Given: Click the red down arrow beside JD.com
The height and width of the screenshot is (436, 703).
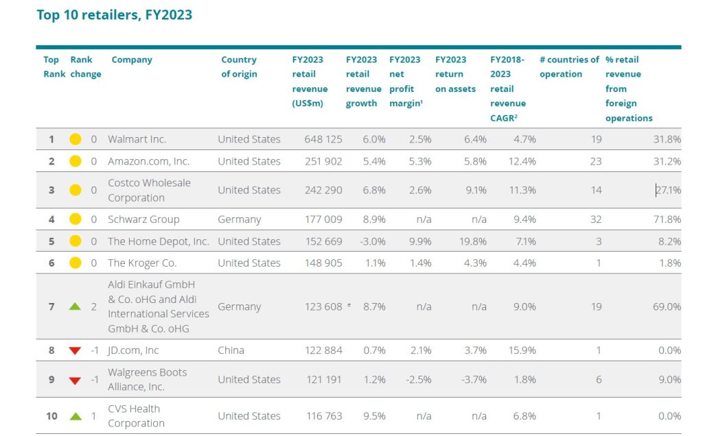Looking at the screenshot, I should (76, 350).
